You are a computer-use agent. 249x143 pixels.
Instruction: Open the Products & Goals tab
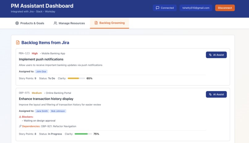pos(30,23)
